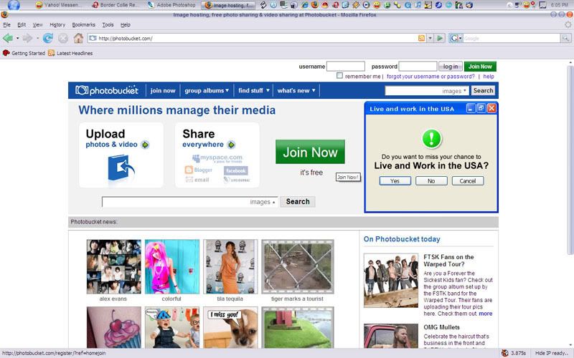Click the facebook logo in Share box
Viewport: 574px width, 358px height.
coord(235,170)
